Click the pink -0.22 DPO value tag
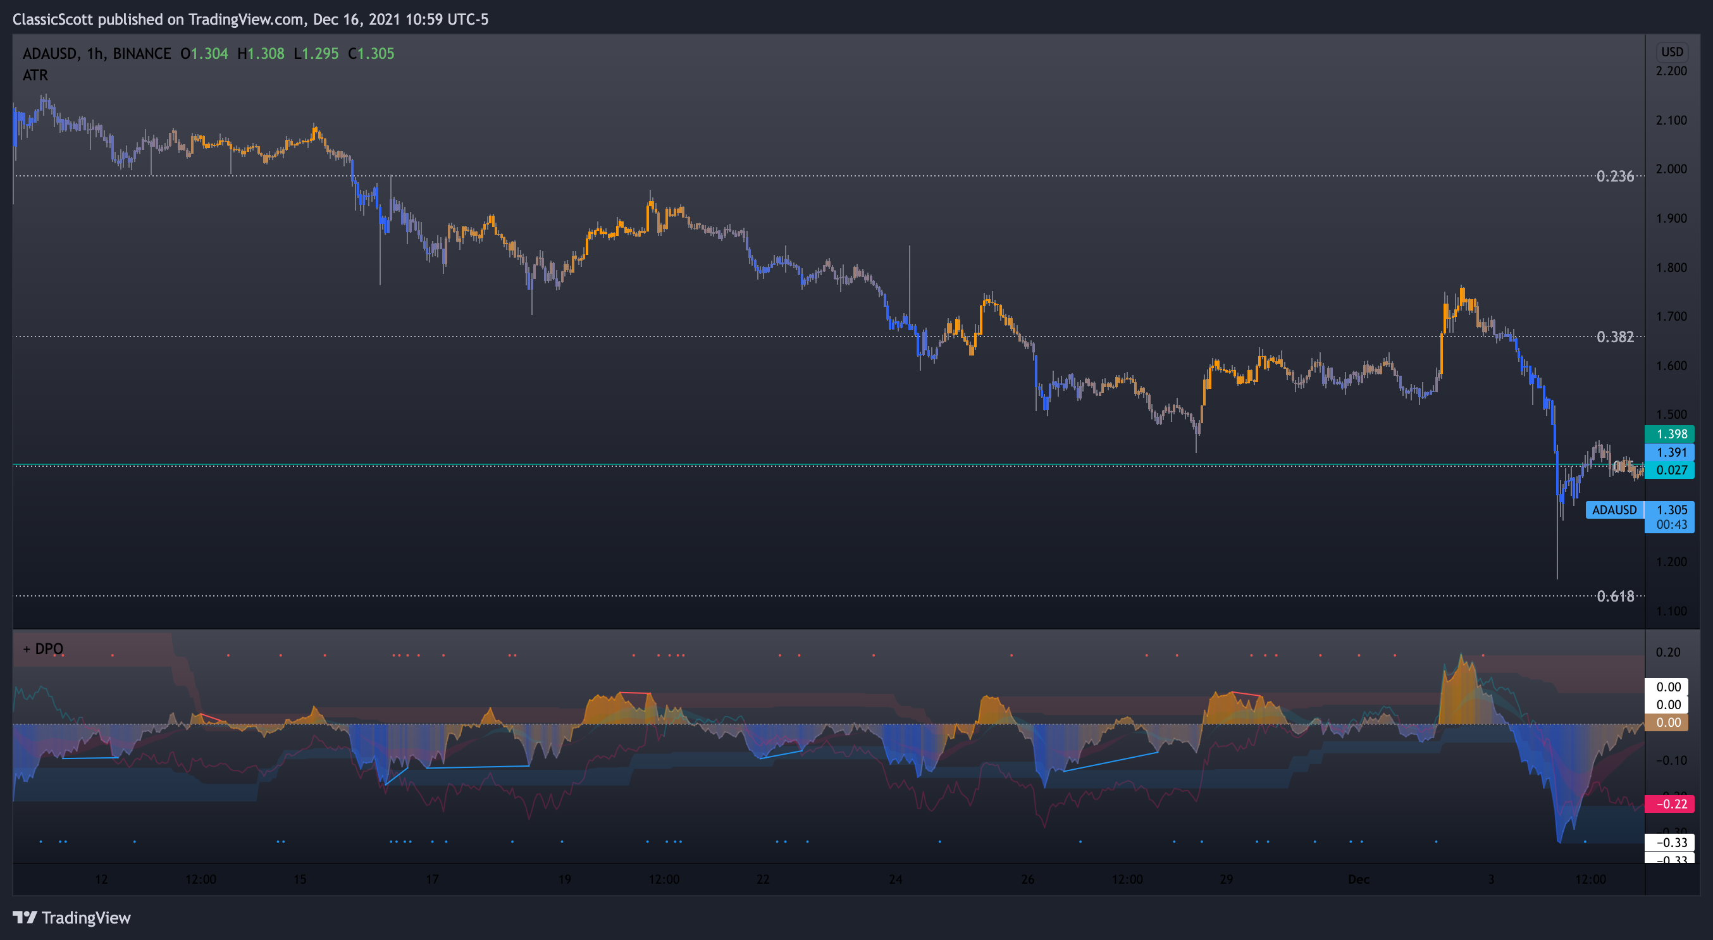This screenshot has width=1713, height=940. tap(1670, 804)
